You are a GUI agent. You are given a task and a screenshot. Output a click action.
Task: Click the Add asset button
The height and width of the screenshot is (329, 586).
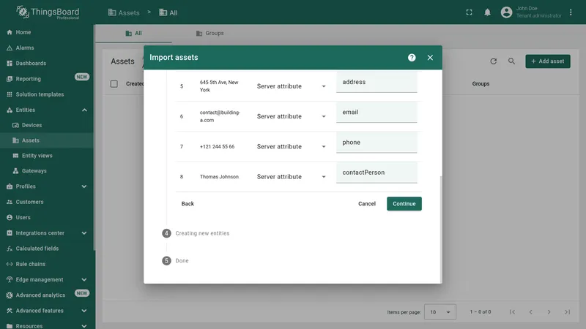[x=547, y=61]
